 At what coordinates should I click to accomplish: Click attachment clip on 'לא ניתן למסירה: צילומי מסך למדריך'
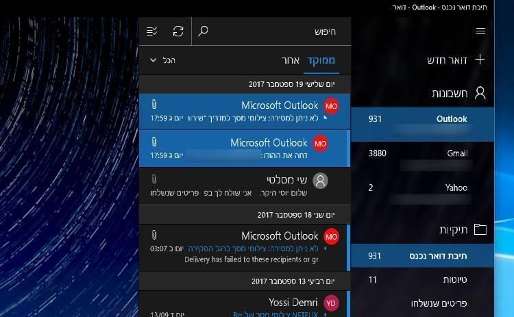154,105
